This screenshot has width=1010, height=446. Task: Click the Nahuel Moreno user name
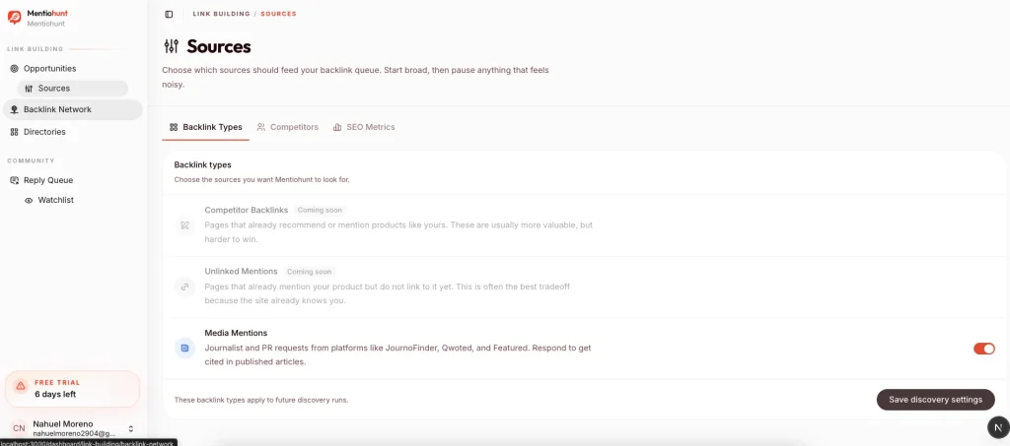click(x=62, y=424)
